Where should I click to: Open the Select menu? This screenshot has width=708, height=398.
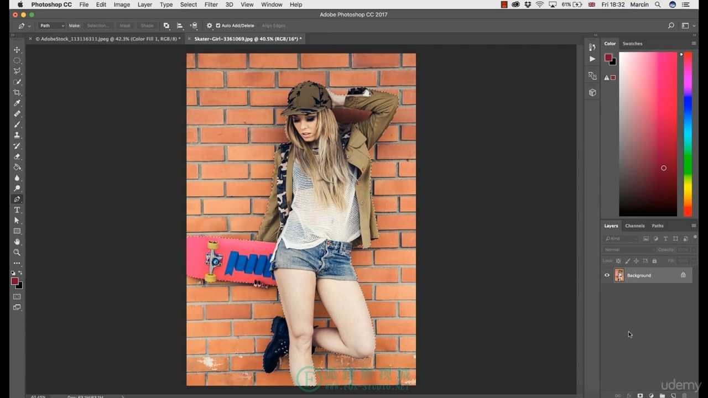tap(189, 4)
